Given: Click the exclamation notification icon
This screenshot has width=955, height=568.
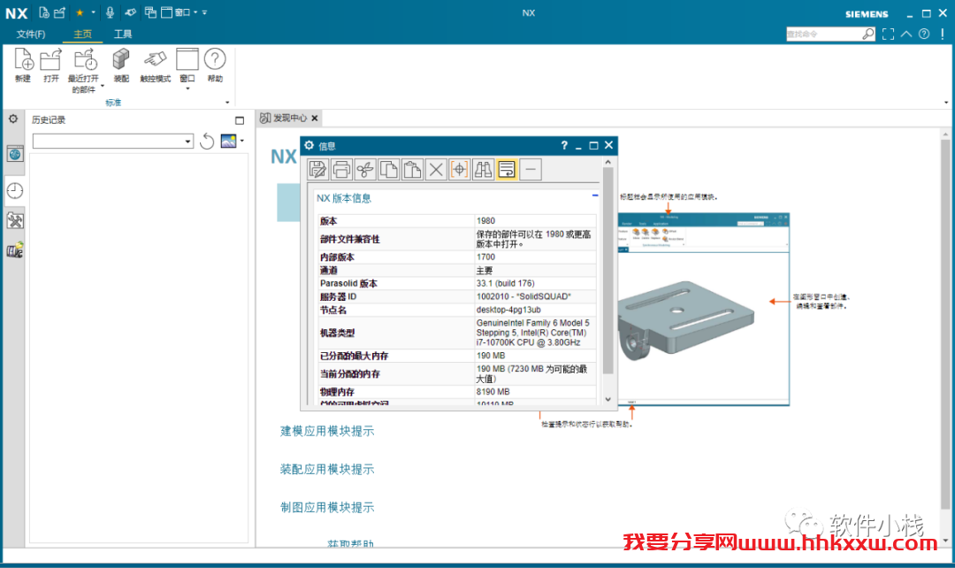Looking at the screenshot, I should 943,35.
